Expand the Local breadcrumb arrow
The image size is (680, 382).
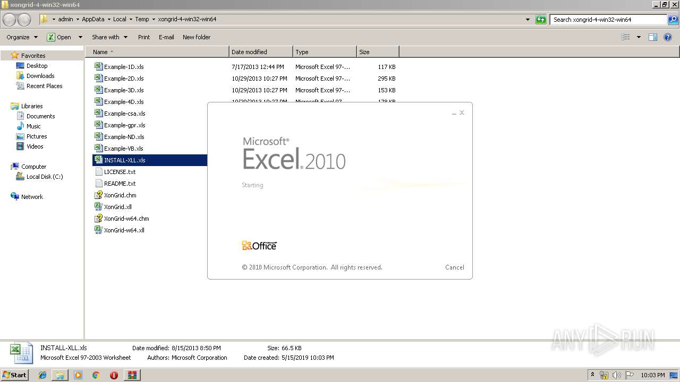[x=131, y=19]
